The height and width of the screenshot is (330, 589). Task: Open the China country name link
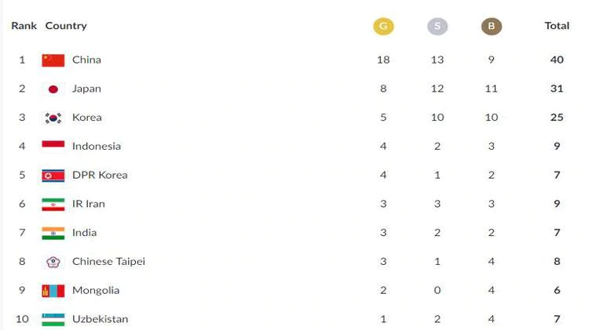86,60
